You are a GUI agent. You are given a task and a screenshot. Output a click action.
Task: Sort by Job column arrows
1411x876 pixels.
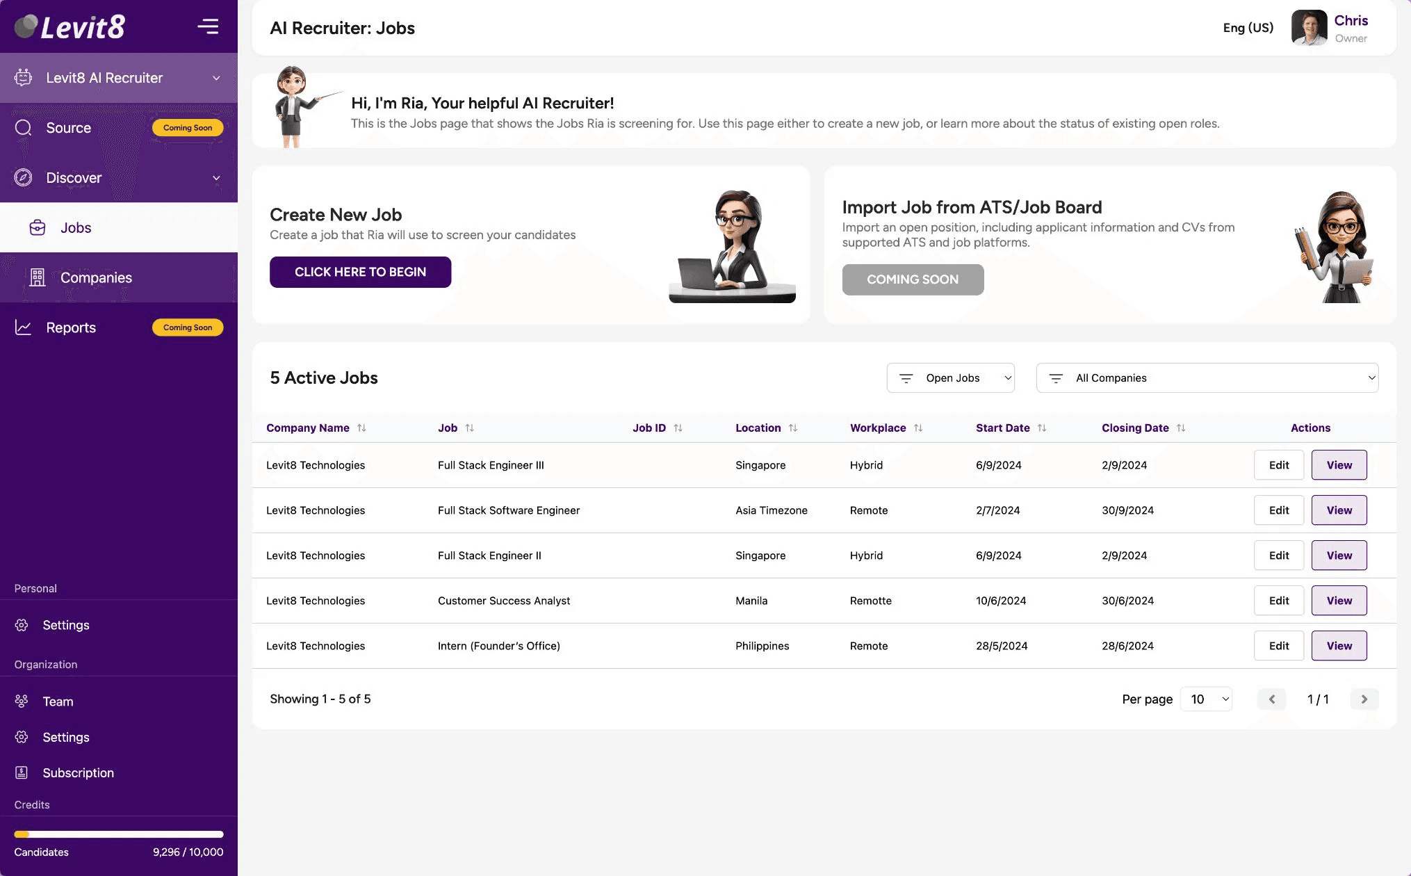coord(470,428)
